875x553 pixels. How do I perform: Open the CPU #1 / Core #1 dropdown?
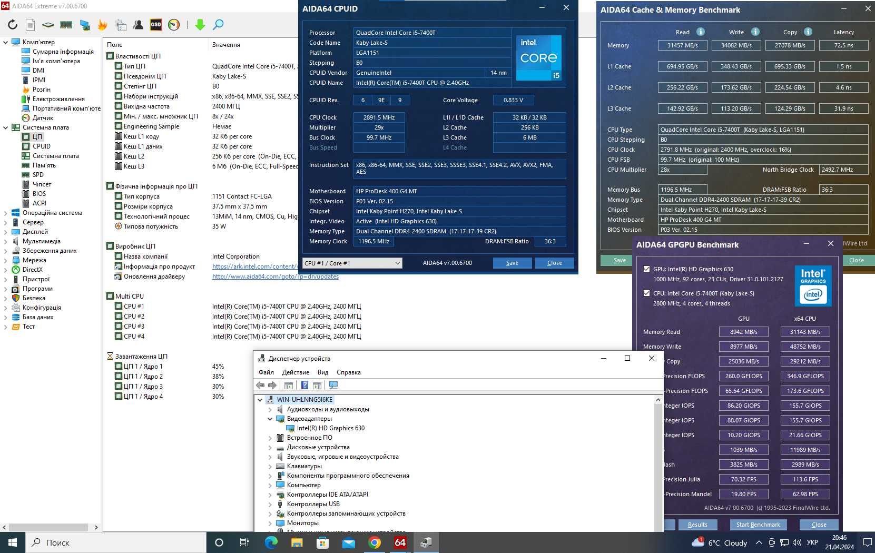click(x=352, y=263)
